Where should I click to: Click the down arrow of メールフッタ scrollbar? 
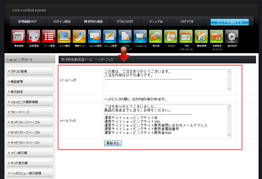tap(230, 135)
